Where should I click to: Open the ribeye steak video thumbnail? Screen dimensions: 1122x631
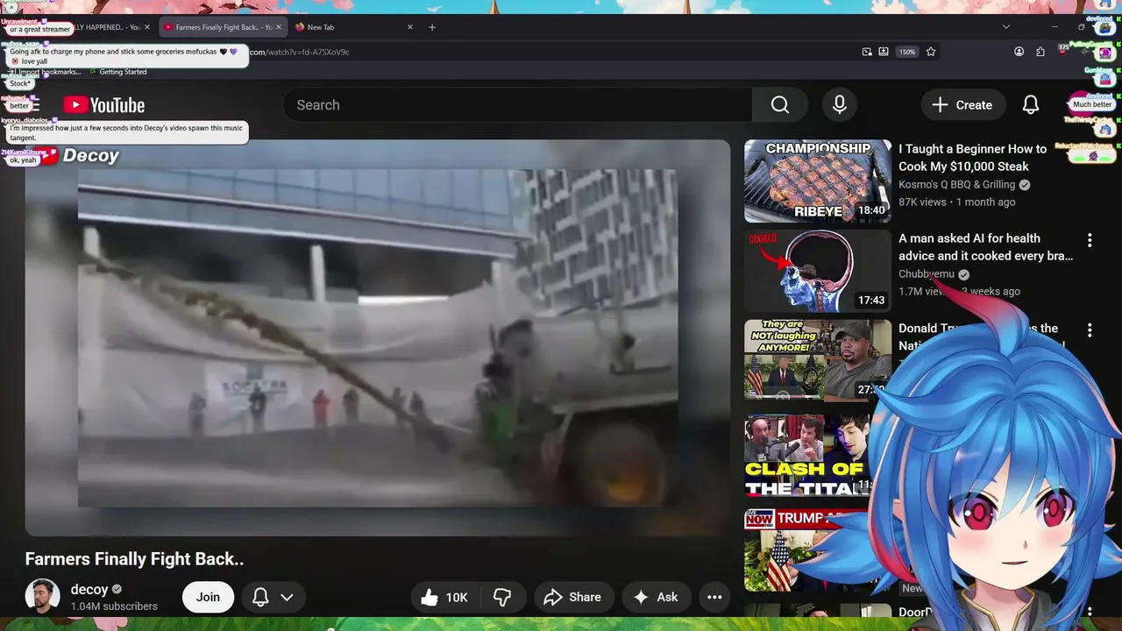click(x=818, y=181)
